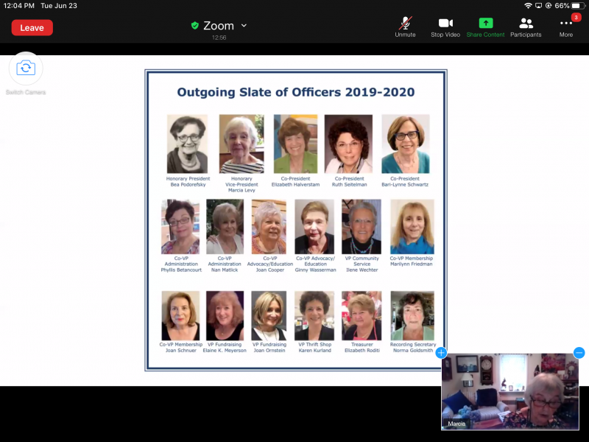589x442 pixels.
Task: Click Bea Podorefsky's photo
Action: click(x=187, y=144)
